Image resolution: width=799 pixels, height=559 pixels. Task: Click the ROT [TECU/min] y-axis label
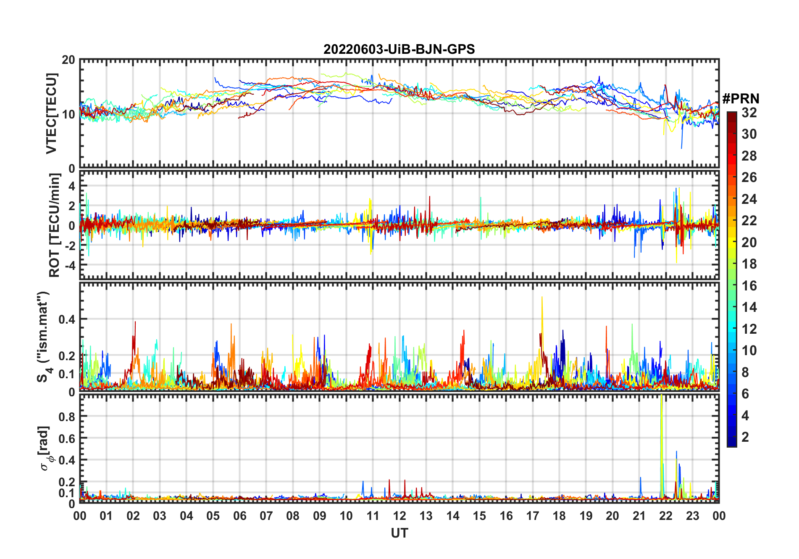54,225
